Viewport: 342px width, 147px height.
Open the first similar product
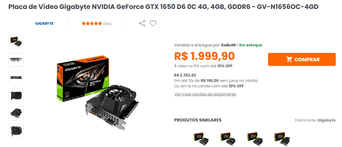[201, 139]
